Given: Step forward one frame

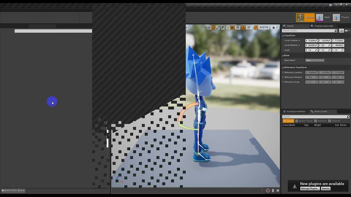Looking at the screenshot, I should (278, 191).
